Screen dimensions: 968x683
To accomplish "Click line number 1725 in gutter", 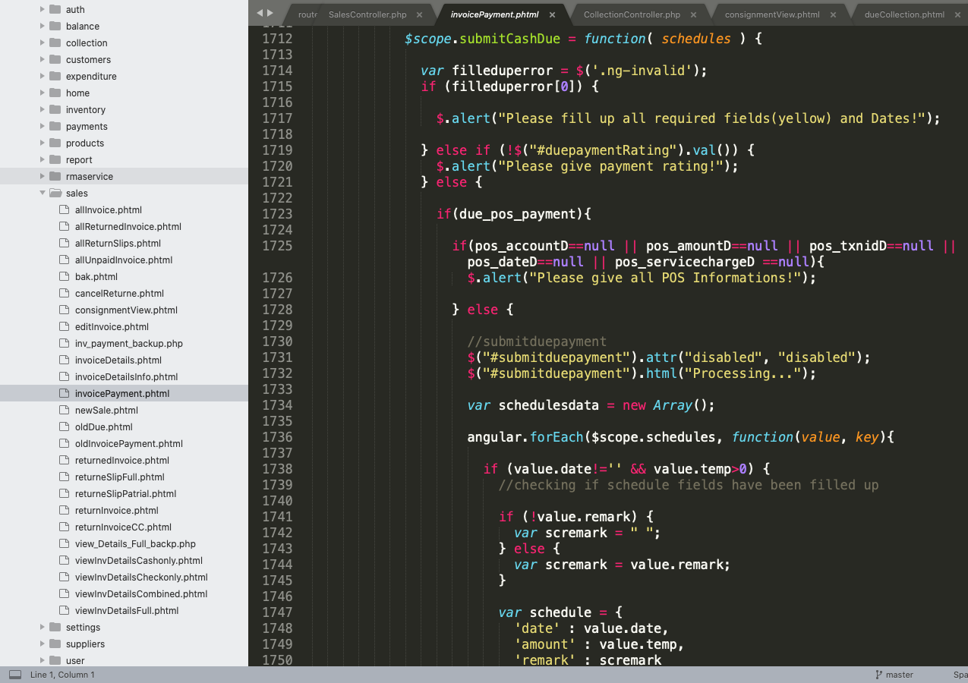I will click(276, 246).
